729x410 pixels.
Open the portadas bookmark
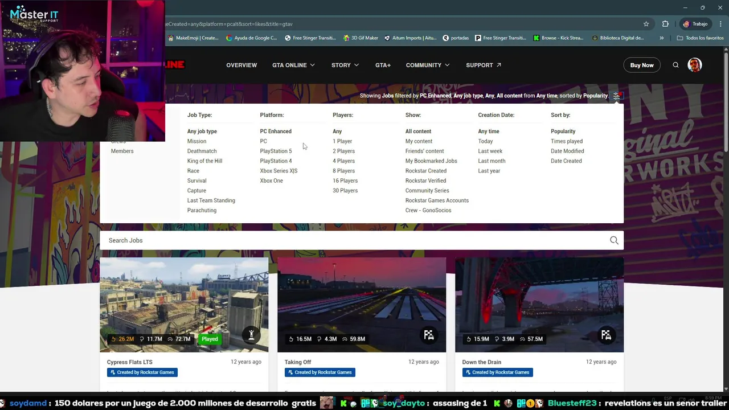(x=456, y=38)
